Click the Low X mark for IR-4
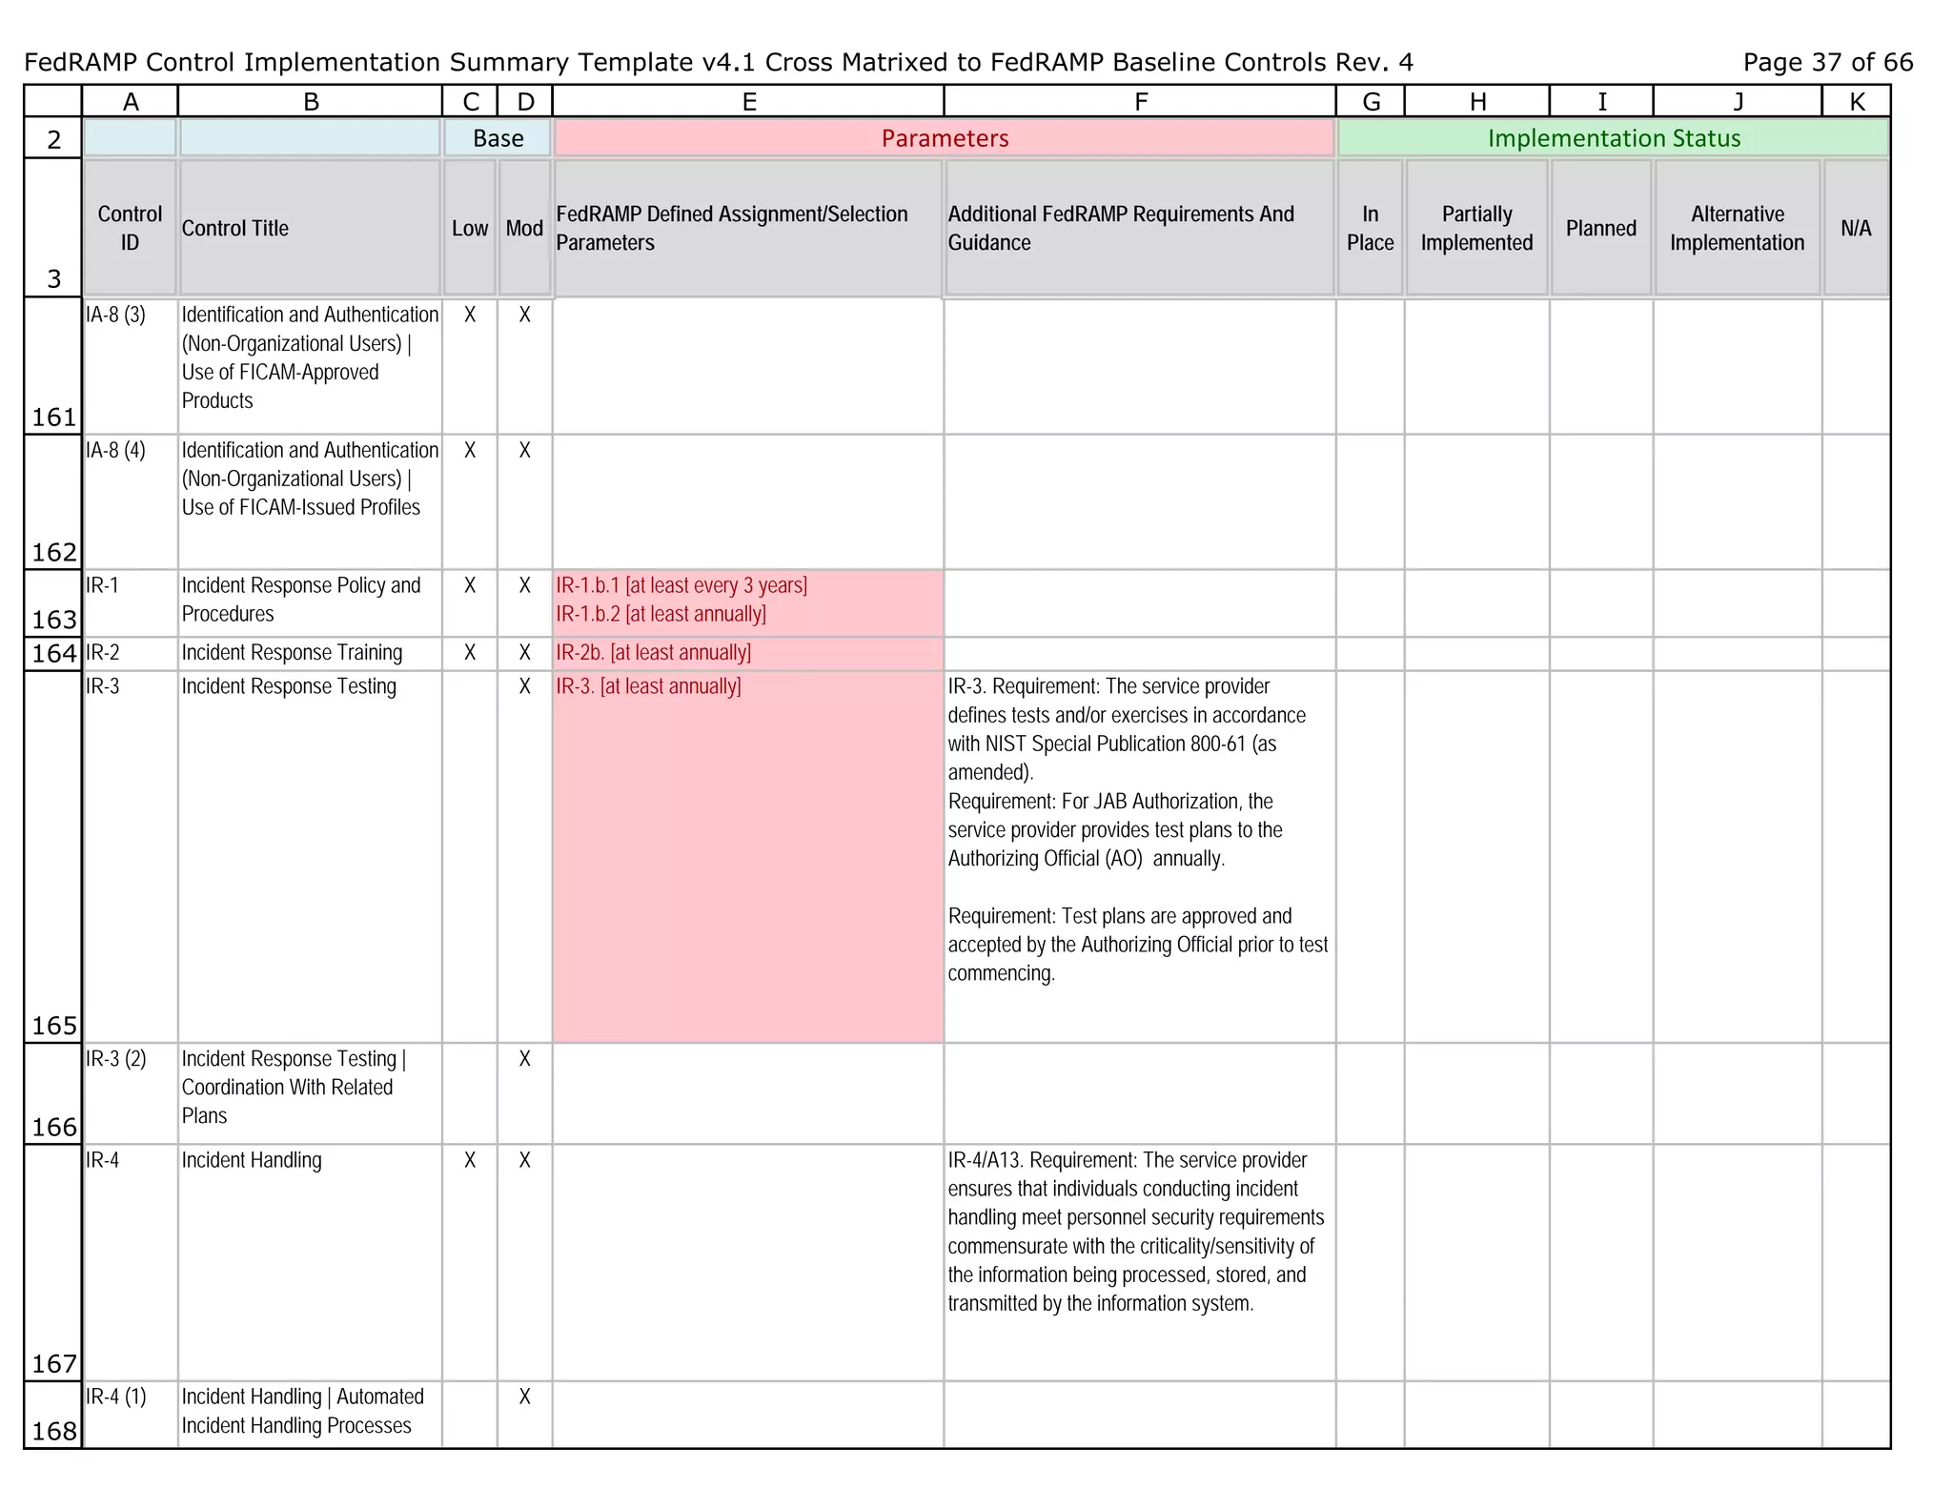The height and width of the screenshot is (1509, 1952). click(470, 1160)
